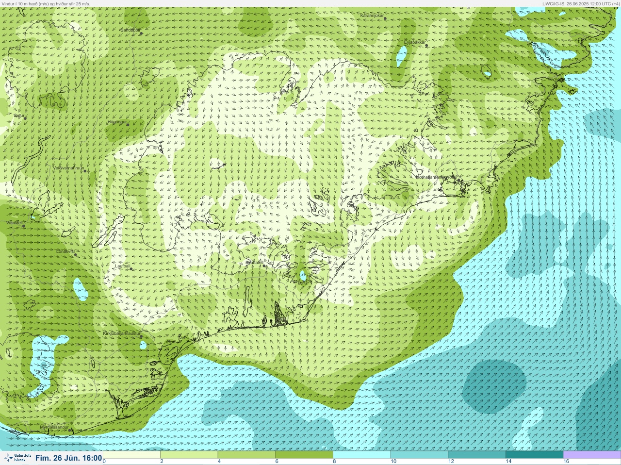Click the forecast time 'Fim. 26 Jún. 16:00'
The width and height of the screenshot is (621, 465).
[68, 458]
